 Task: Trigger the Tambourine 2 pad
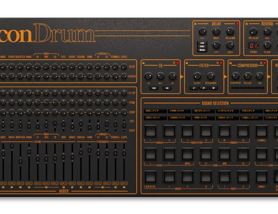coord(206,131)
